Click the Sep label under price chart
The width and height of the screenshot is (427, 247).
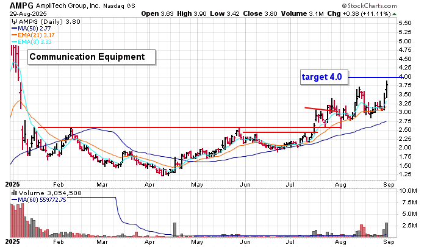click(x=389, y=185)
